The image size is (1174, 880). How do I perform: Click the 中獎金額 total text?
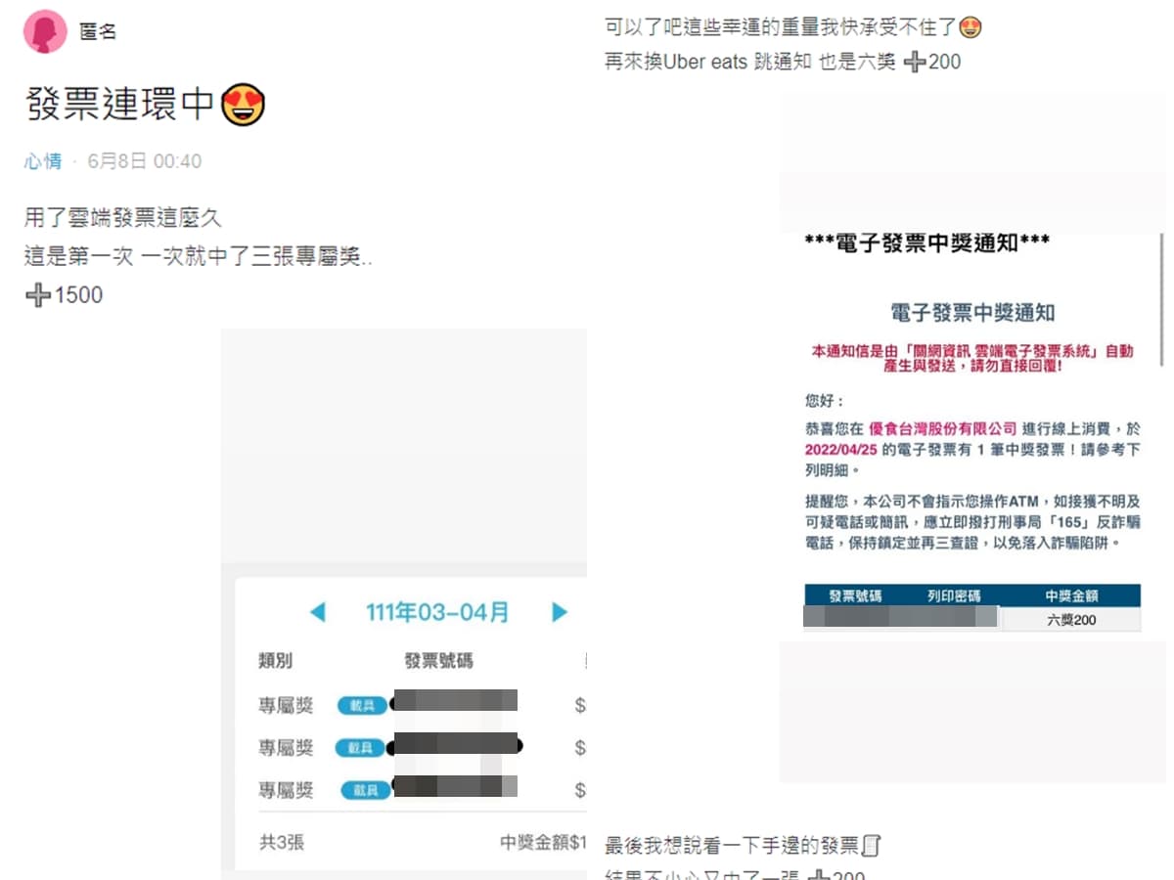point(543,842)
